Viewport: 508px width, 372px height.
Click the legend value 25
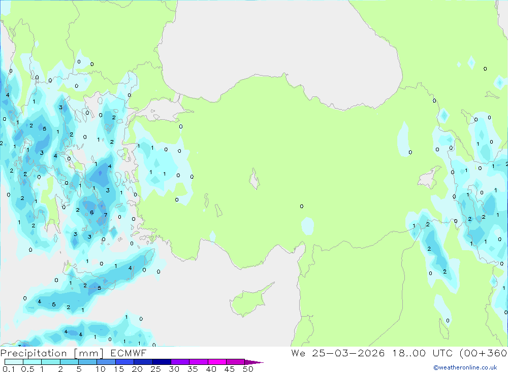click(x=155, y=369)
